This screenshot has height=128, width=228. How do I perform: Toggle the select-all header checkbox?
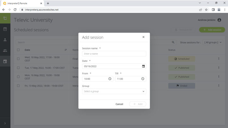click(x=18, y=50)
